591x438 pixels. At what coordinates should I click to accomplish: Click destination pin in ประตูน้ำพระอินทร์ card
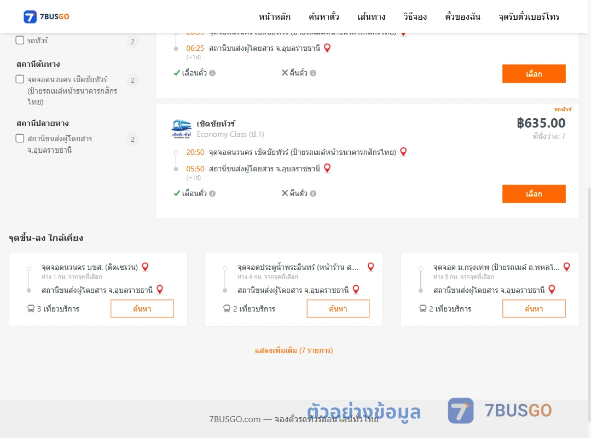(356, 290)
